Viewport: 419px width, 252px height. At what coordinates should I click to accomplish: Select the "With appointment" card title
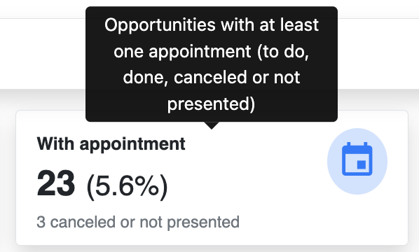[x=111, y=144]
